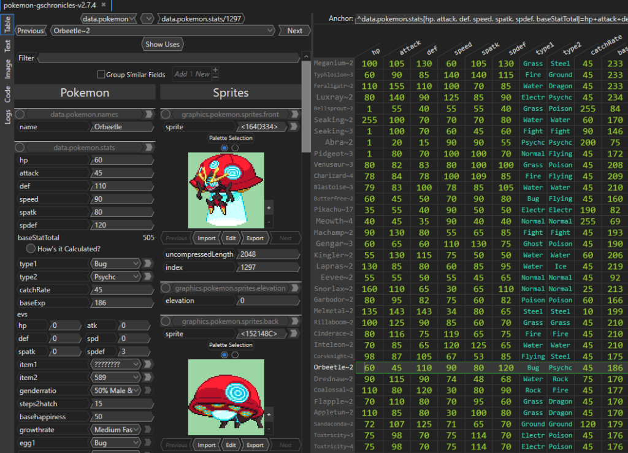Follow front sprite pointer <164D334> arrow
This screenshot has width=628, height=453.
294,127
